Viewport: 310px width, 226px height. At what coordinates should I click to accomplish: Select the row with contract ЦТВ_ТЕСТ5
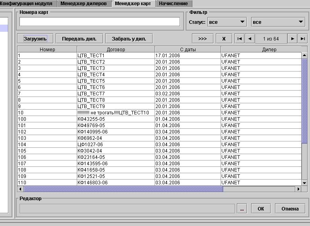point(115,81)
